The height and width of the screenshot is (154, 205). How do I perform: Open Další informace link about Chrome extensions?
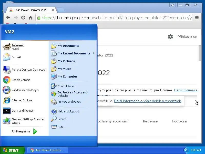click(186, 90)
